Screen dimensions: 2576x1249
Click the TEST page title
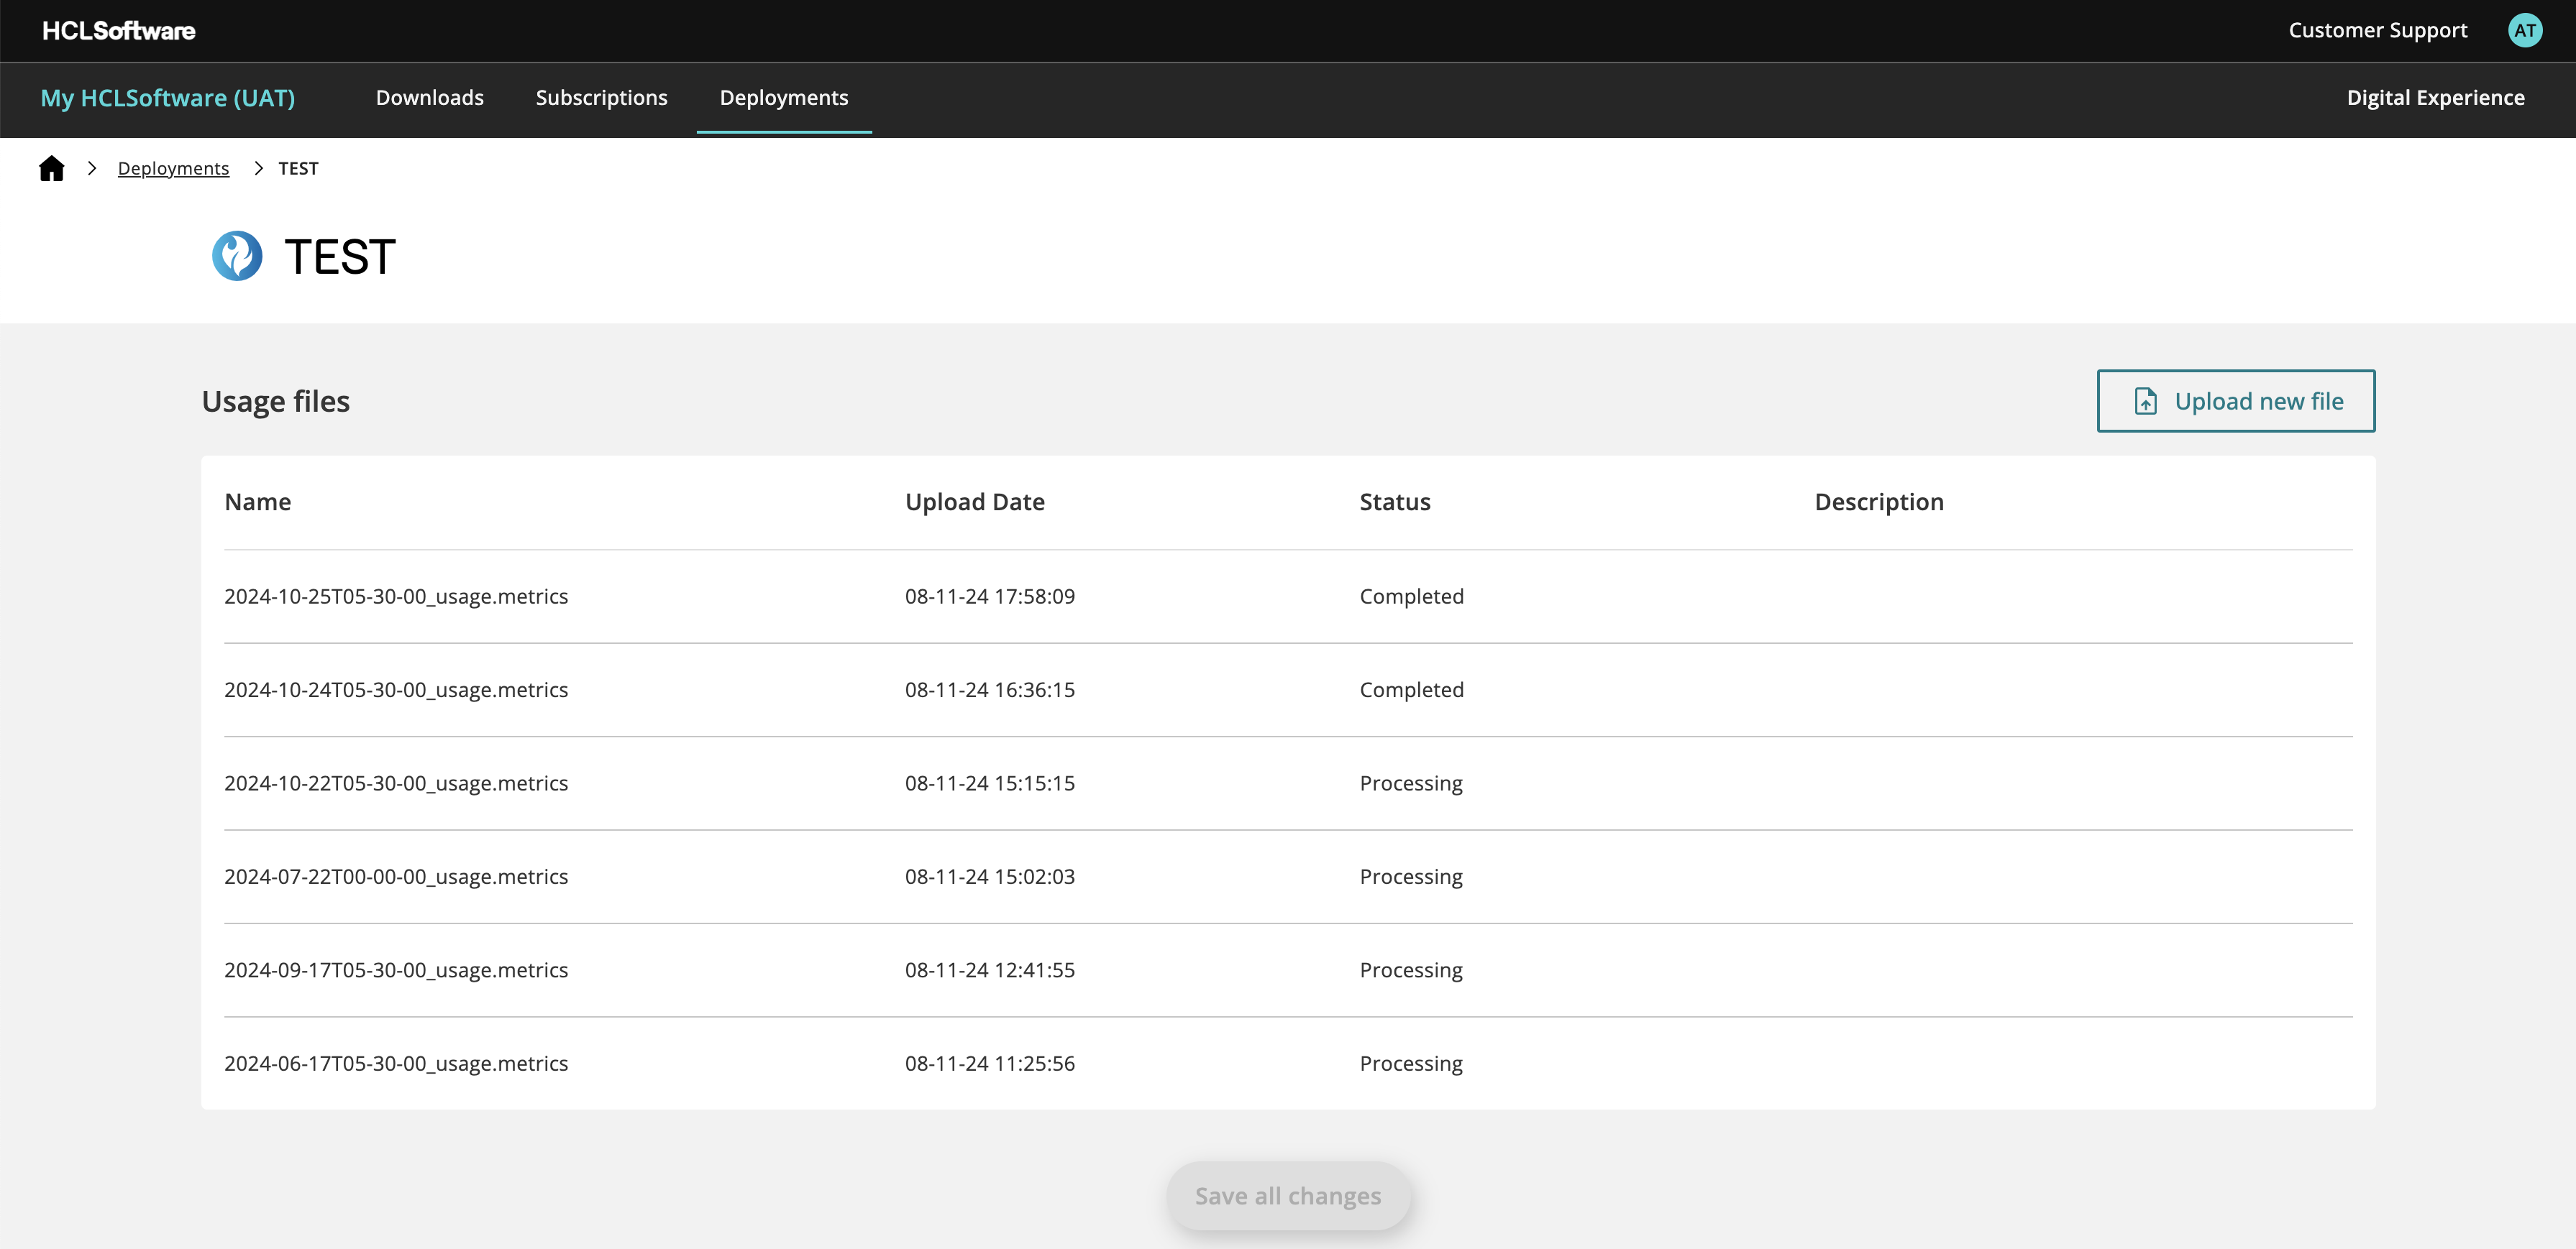340,257
